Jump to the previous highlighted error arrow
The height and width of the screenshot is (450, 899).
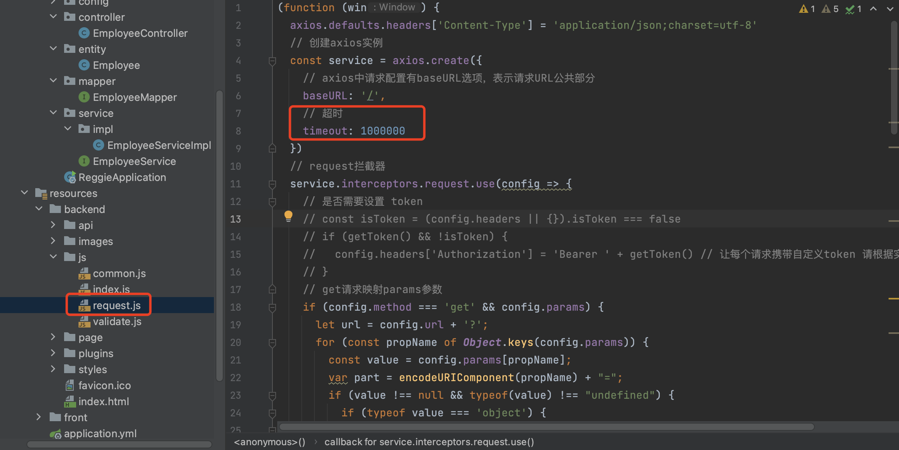(x=873, y=9)
